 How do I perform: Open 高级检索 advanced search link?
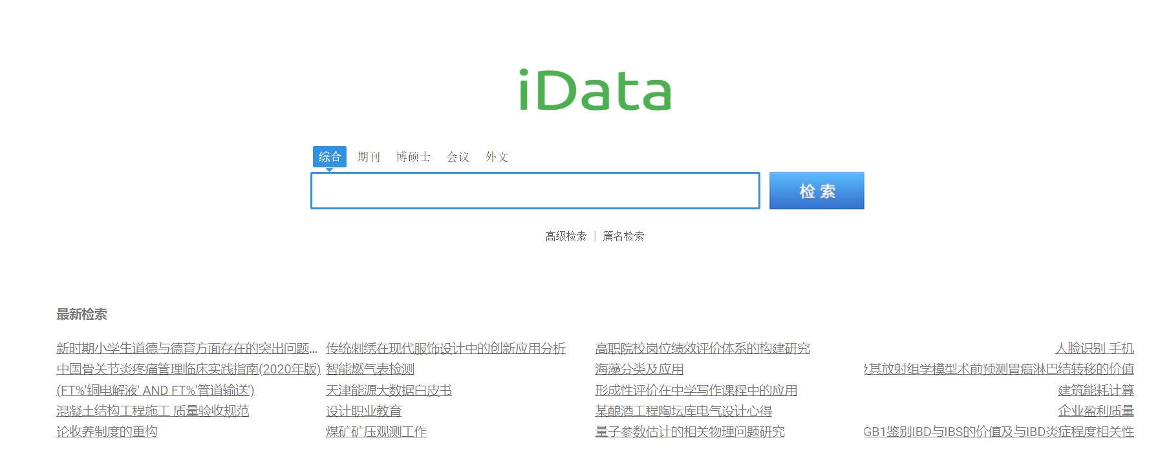pyautogui.click(x=566, y=236)
